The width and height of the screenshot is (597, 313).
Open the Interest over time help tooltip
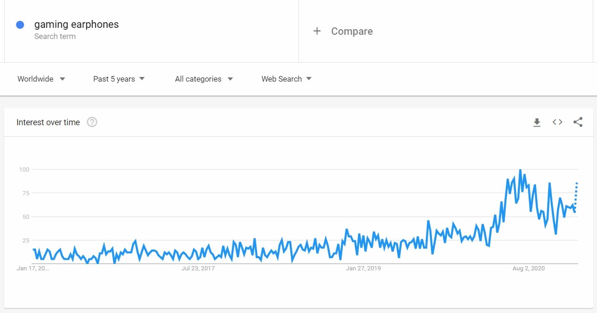(92, 122)
